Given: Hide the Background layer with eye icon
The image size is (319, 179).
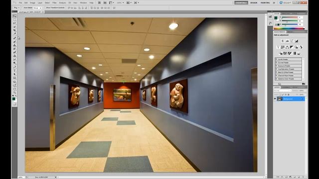Looking at the screenshot, I should pyautogui.click(x=275, y=99).
